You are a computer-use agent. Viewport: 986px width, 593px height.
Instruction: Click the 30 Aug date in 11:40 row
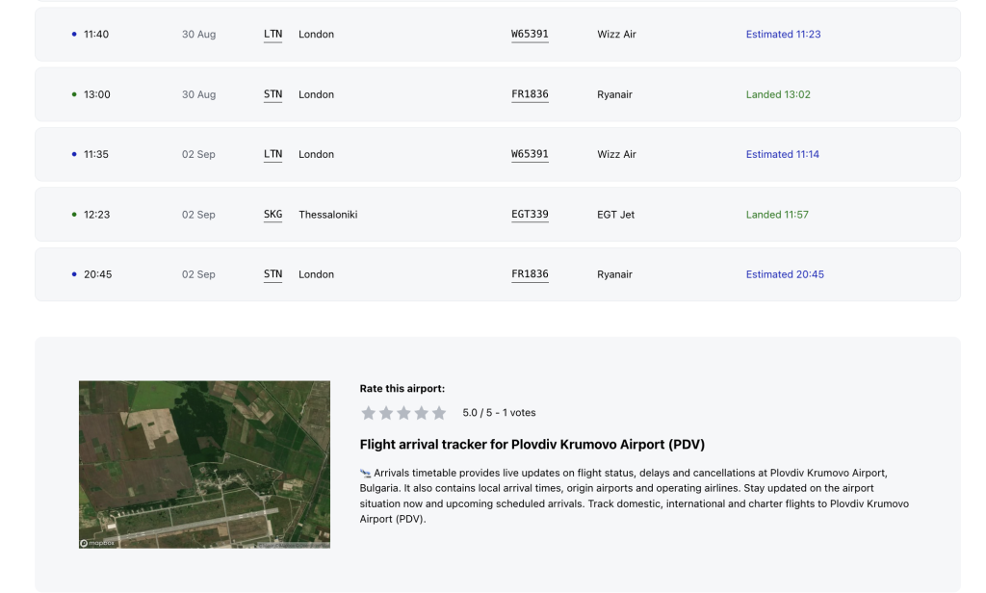tap(198, 35)
